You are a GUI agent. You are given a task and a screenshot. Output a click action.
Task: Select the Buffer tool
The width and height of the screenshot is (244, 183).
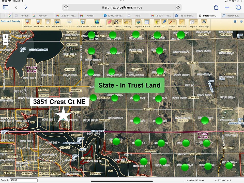pyautogui.click(x=157, y=23)
